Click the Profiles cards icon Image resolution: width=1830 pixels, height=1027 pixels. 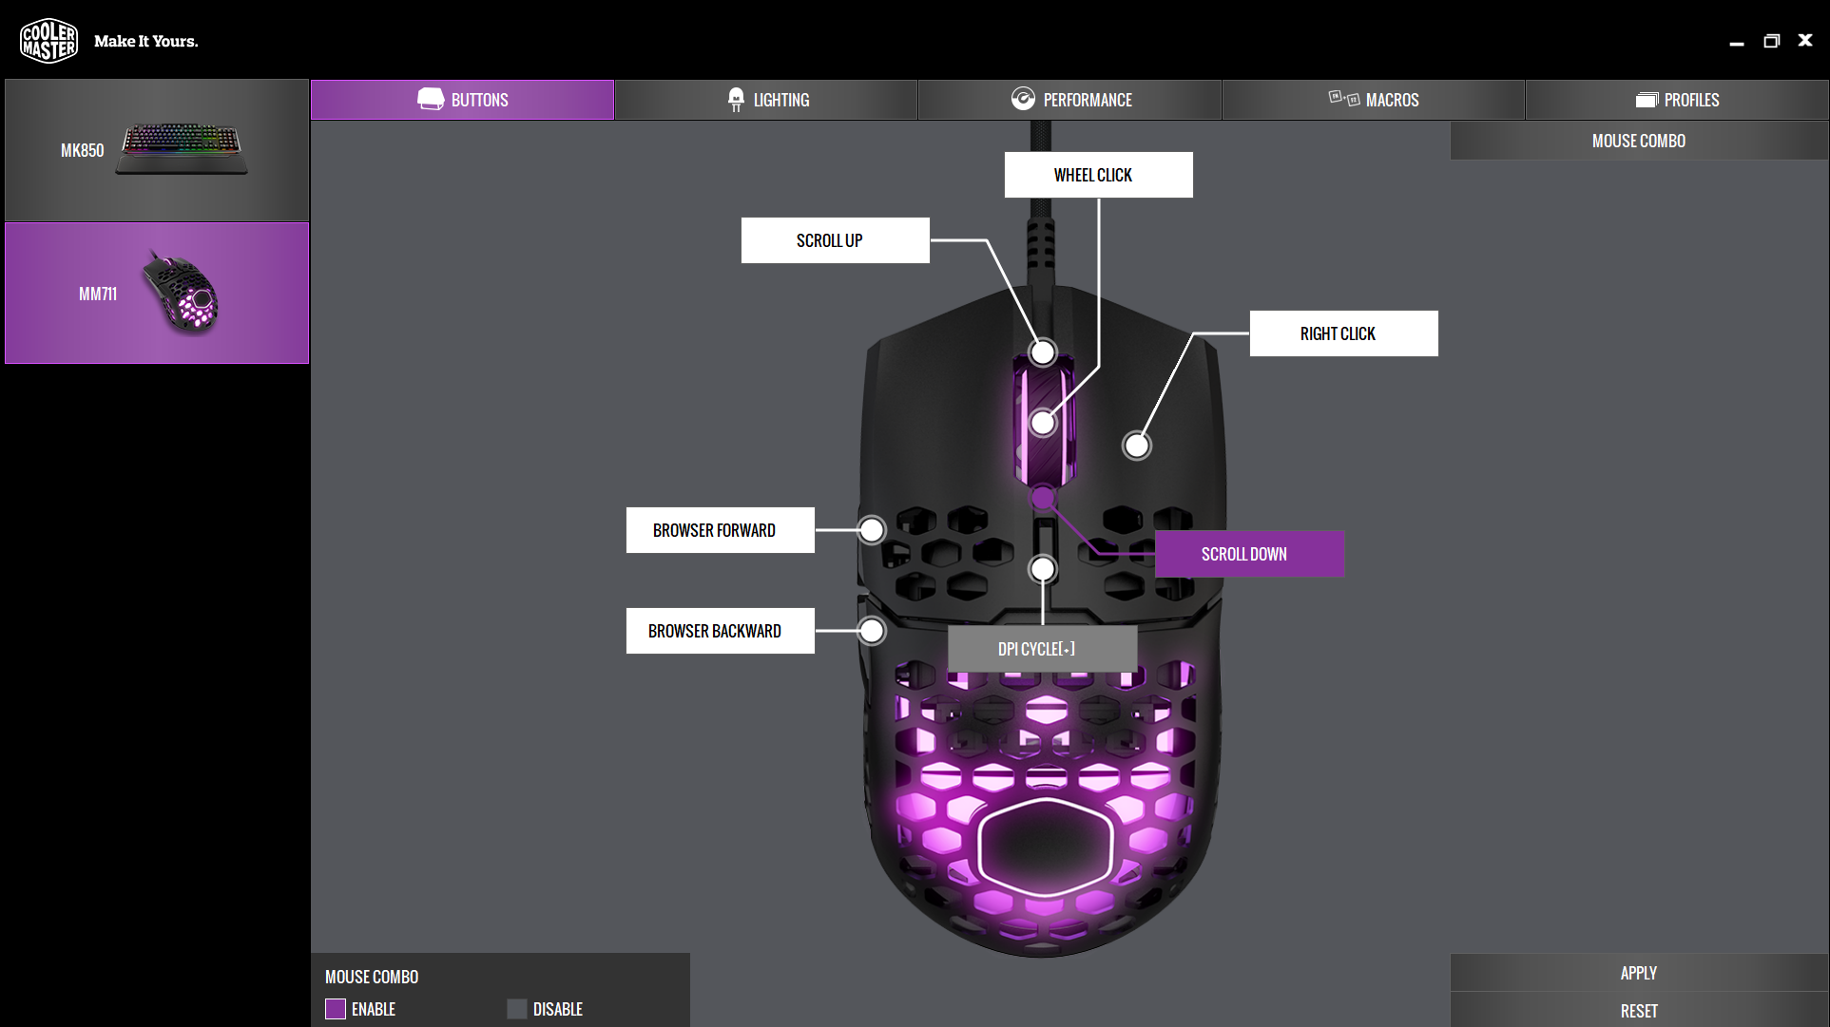coord(1647,100)
